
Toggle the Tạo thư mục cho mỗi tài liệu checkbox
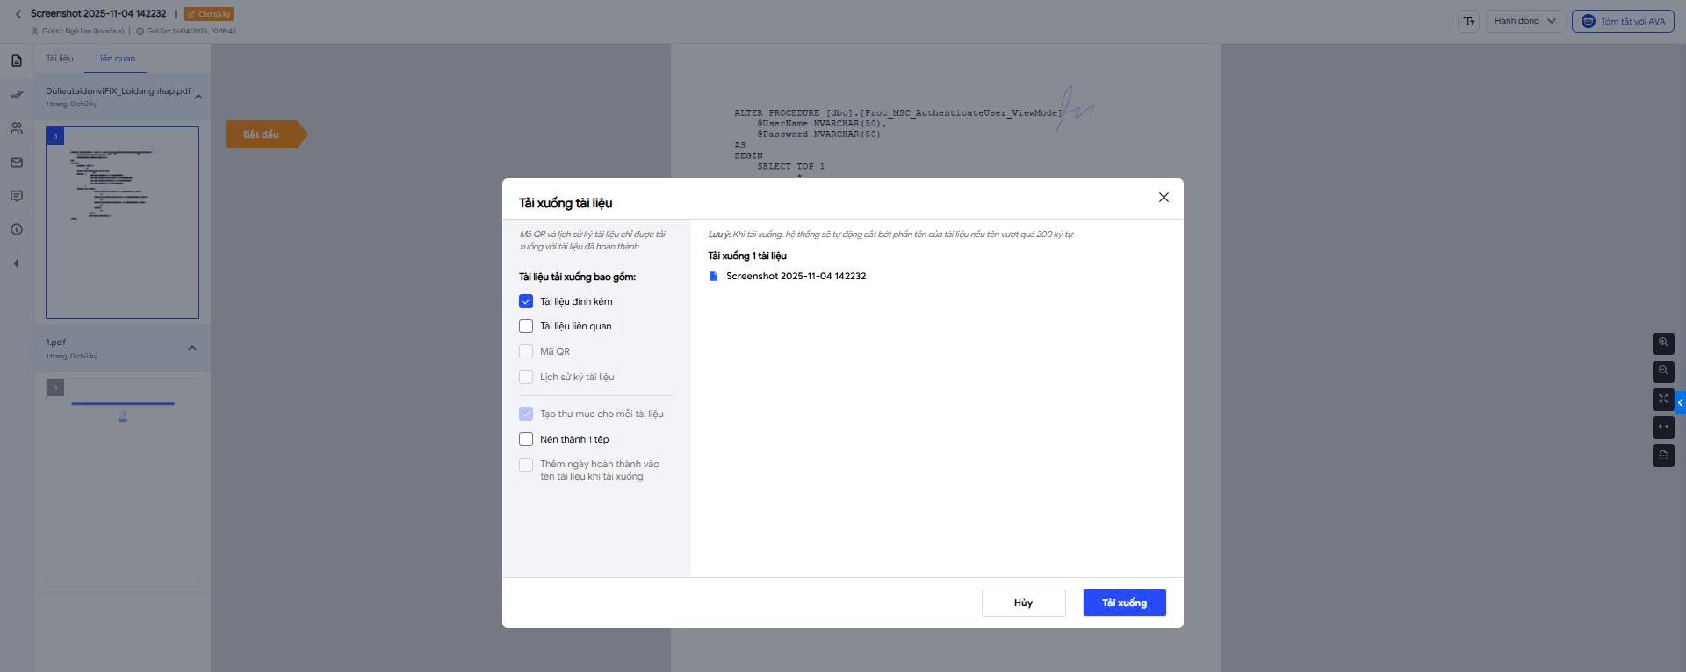pos(526,414)
